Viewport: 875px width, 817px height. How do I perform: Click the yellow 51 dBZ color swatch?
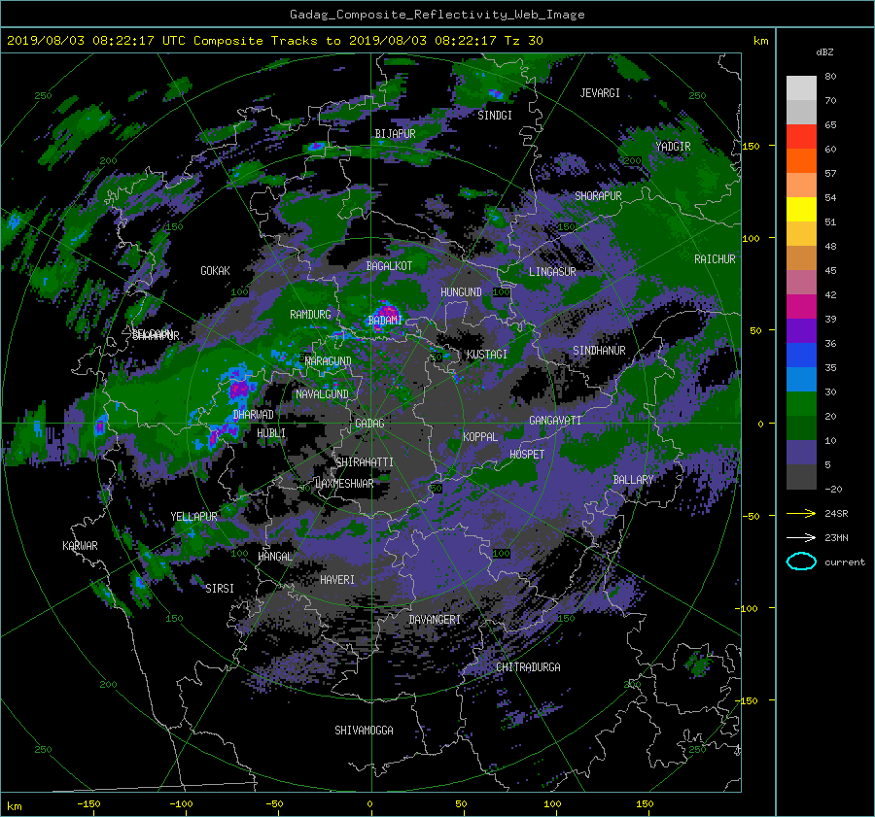click(x=801, y=209)
